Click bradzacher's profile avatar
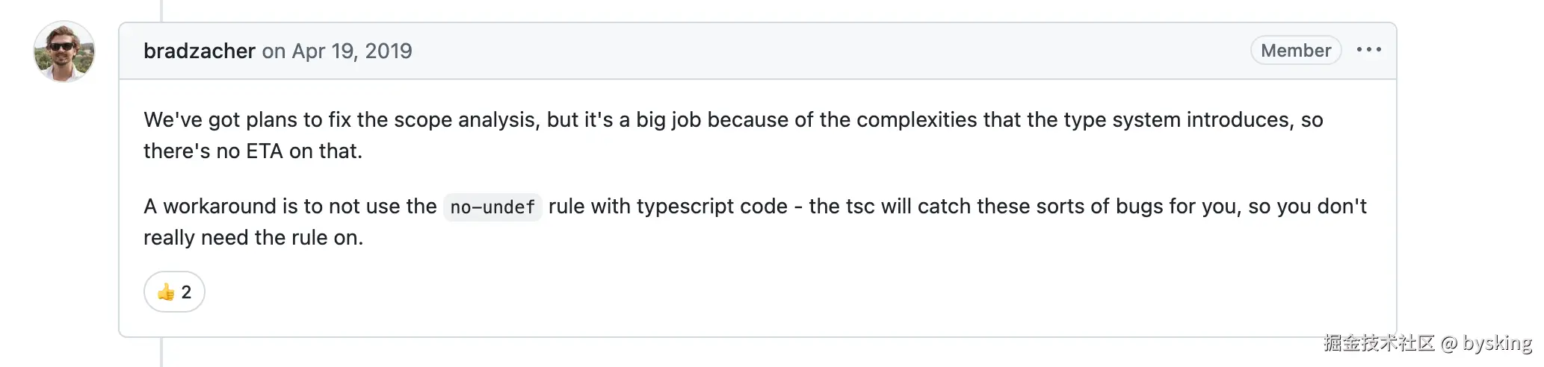Viewport: 1544px width, 367px height. click(x=64, y=51)
